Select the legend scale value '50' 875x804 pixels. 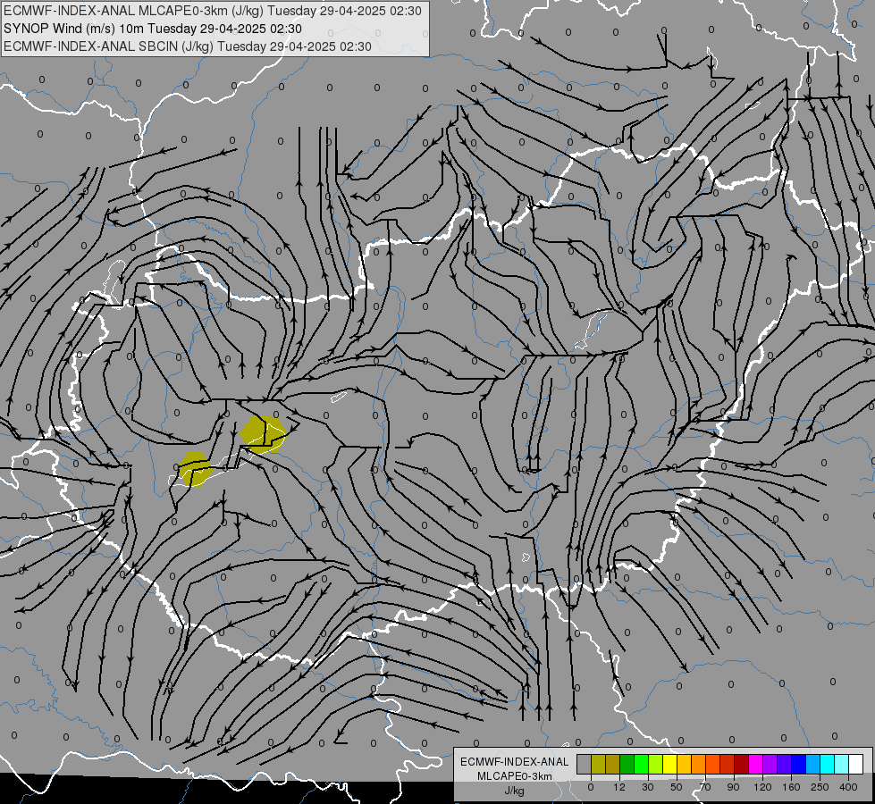click(x=677, y=787)
